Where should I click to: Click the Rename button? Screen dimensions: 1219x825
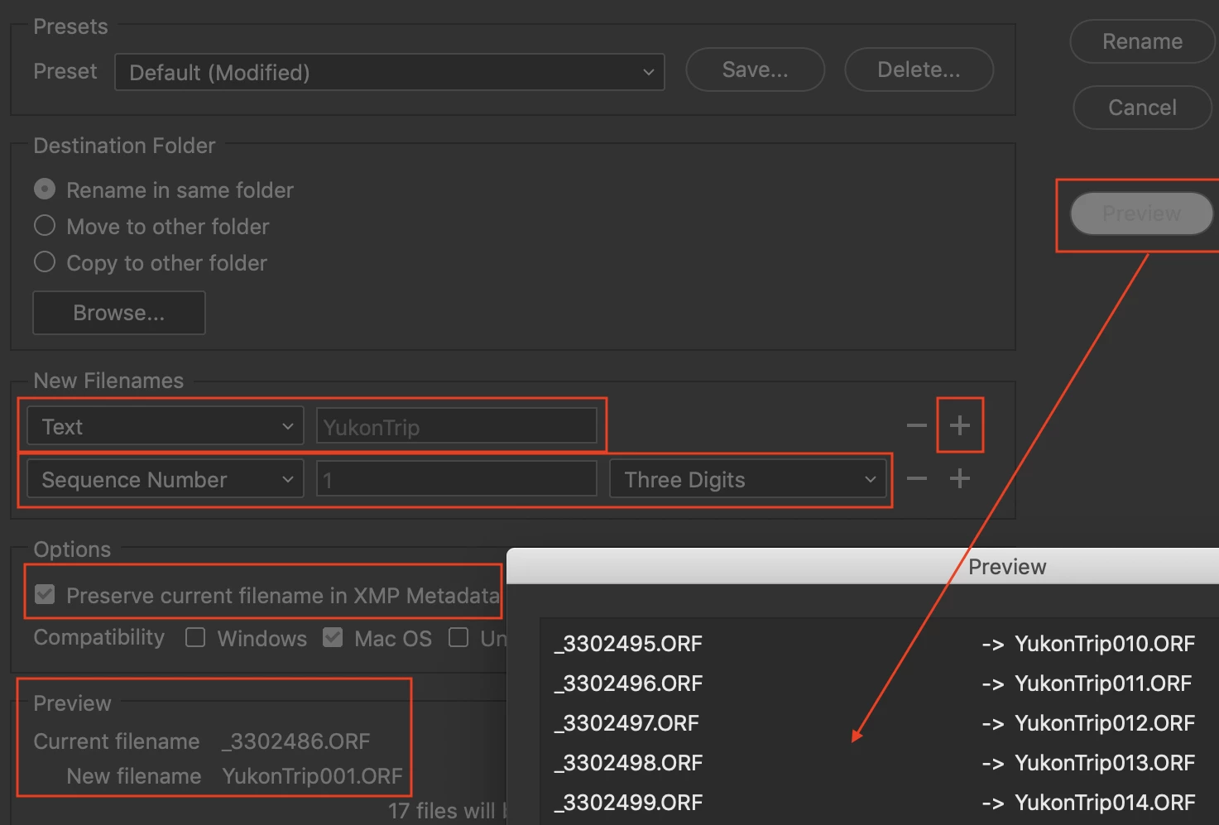(1142, 41)
